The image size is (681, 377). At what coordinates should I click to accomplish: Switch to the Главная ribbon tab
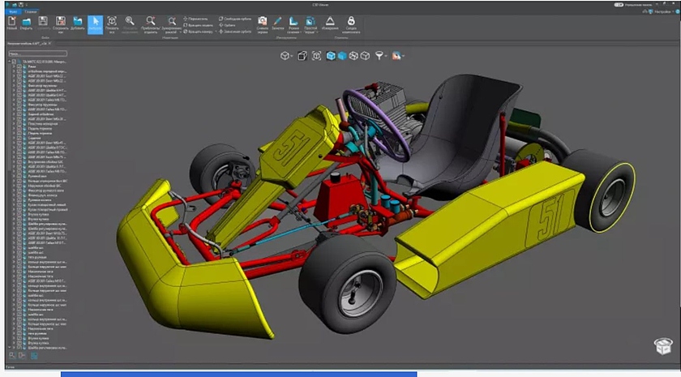[31, 11]
